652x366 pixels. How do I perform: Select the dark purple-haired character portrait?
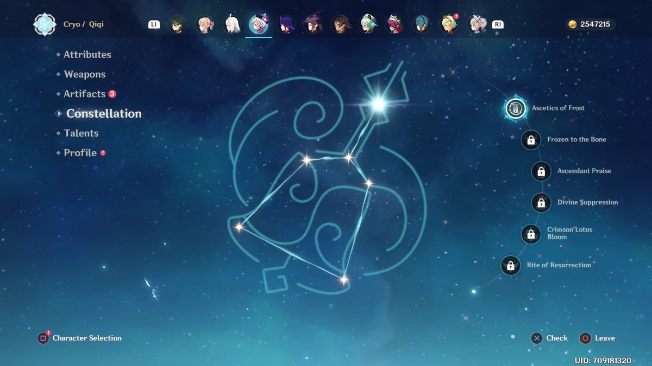coord(286,24)
